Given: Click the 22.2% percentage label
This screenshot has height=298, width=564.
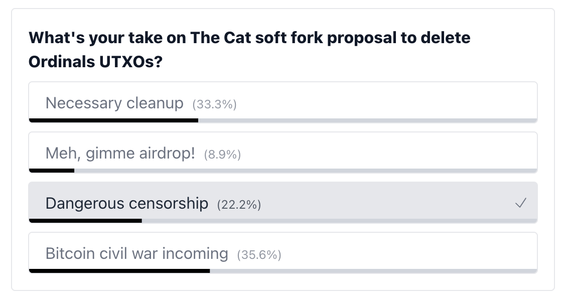Looking at the screenshot, I should (x=239, y=205).
